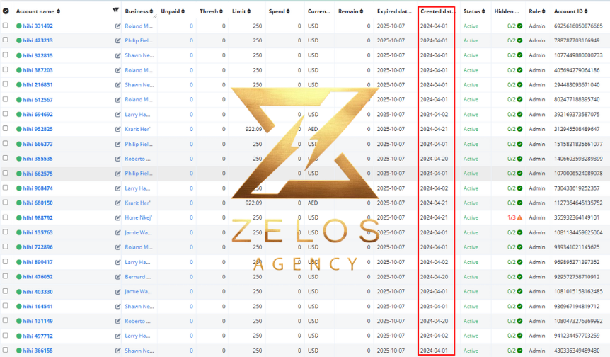Edit account hihi 387203 via pencil icon
Viewport: 610px width, 357px height.
[117, 70]
